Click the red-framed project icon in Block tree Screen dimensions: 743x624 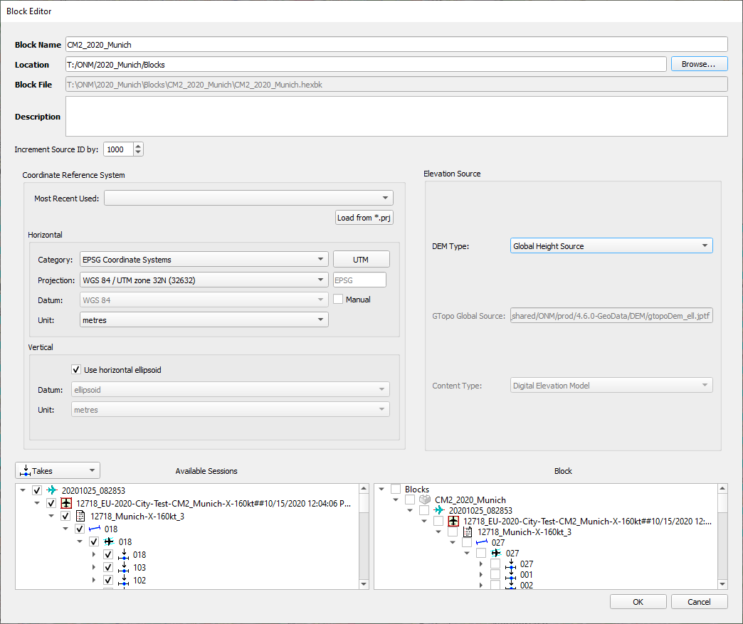coord(453,521)
